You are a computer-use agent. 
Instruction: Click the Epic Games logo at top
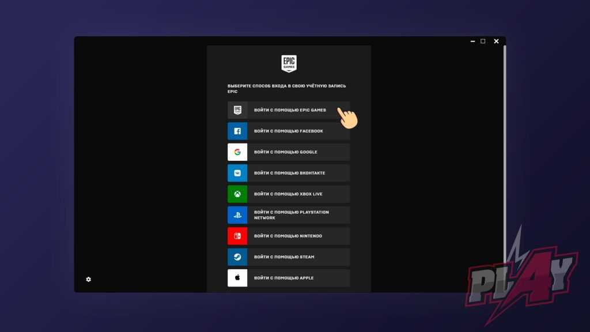pyautogui.click(x=289, y=63)
